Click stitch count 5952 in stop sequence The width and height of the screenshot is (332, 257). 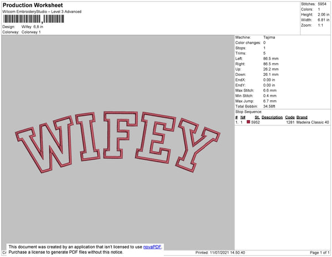[255, 122]
